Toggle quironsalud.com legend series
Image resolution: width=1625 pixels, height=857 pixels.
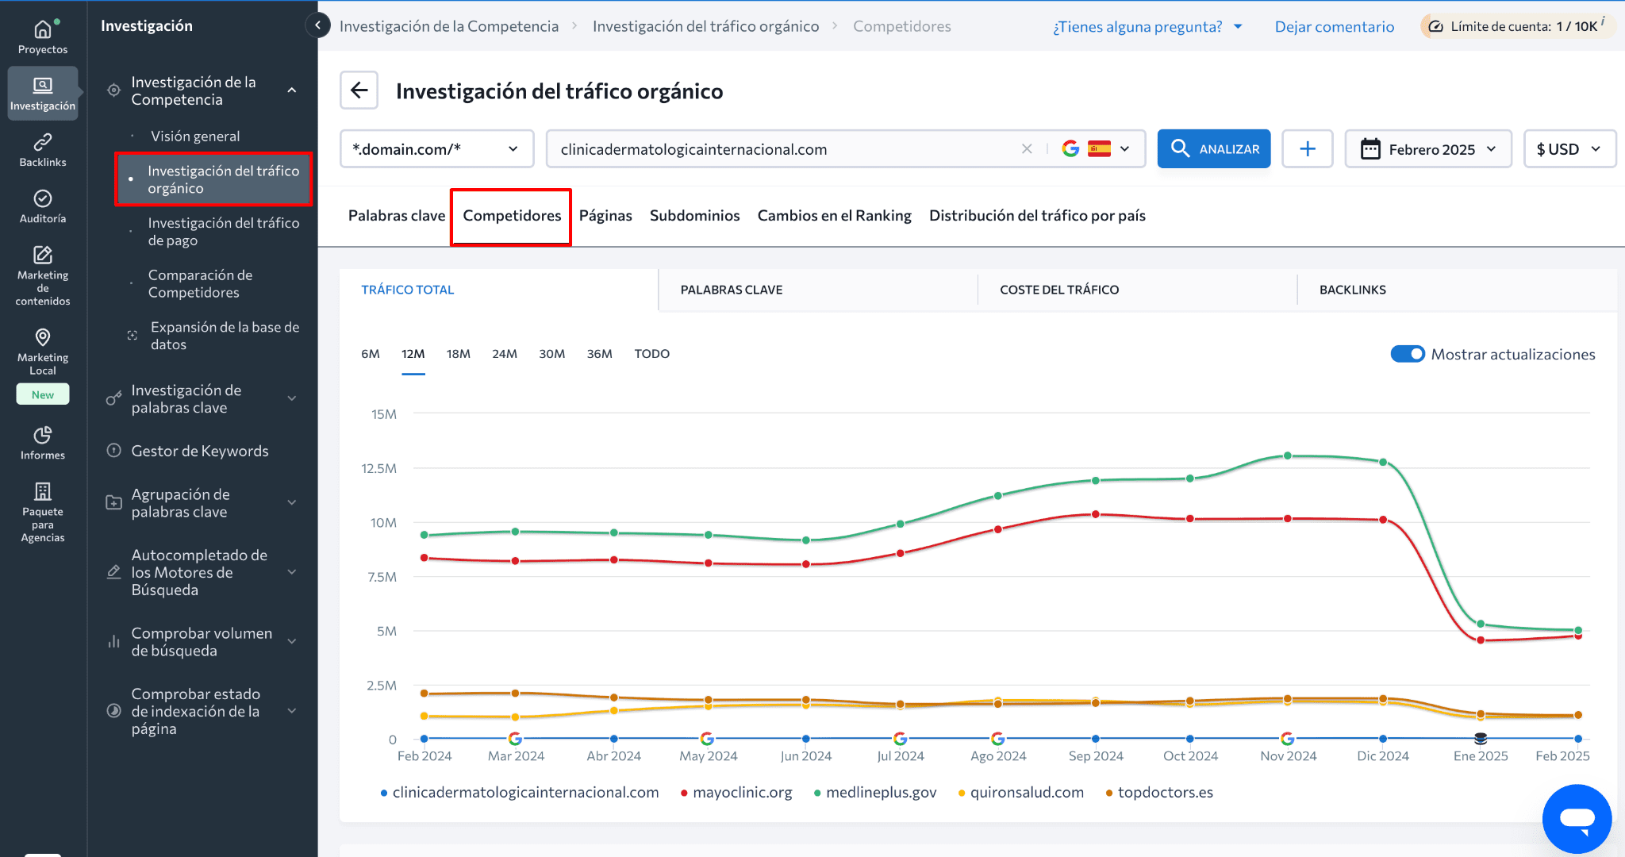(x=1020, y=793)
